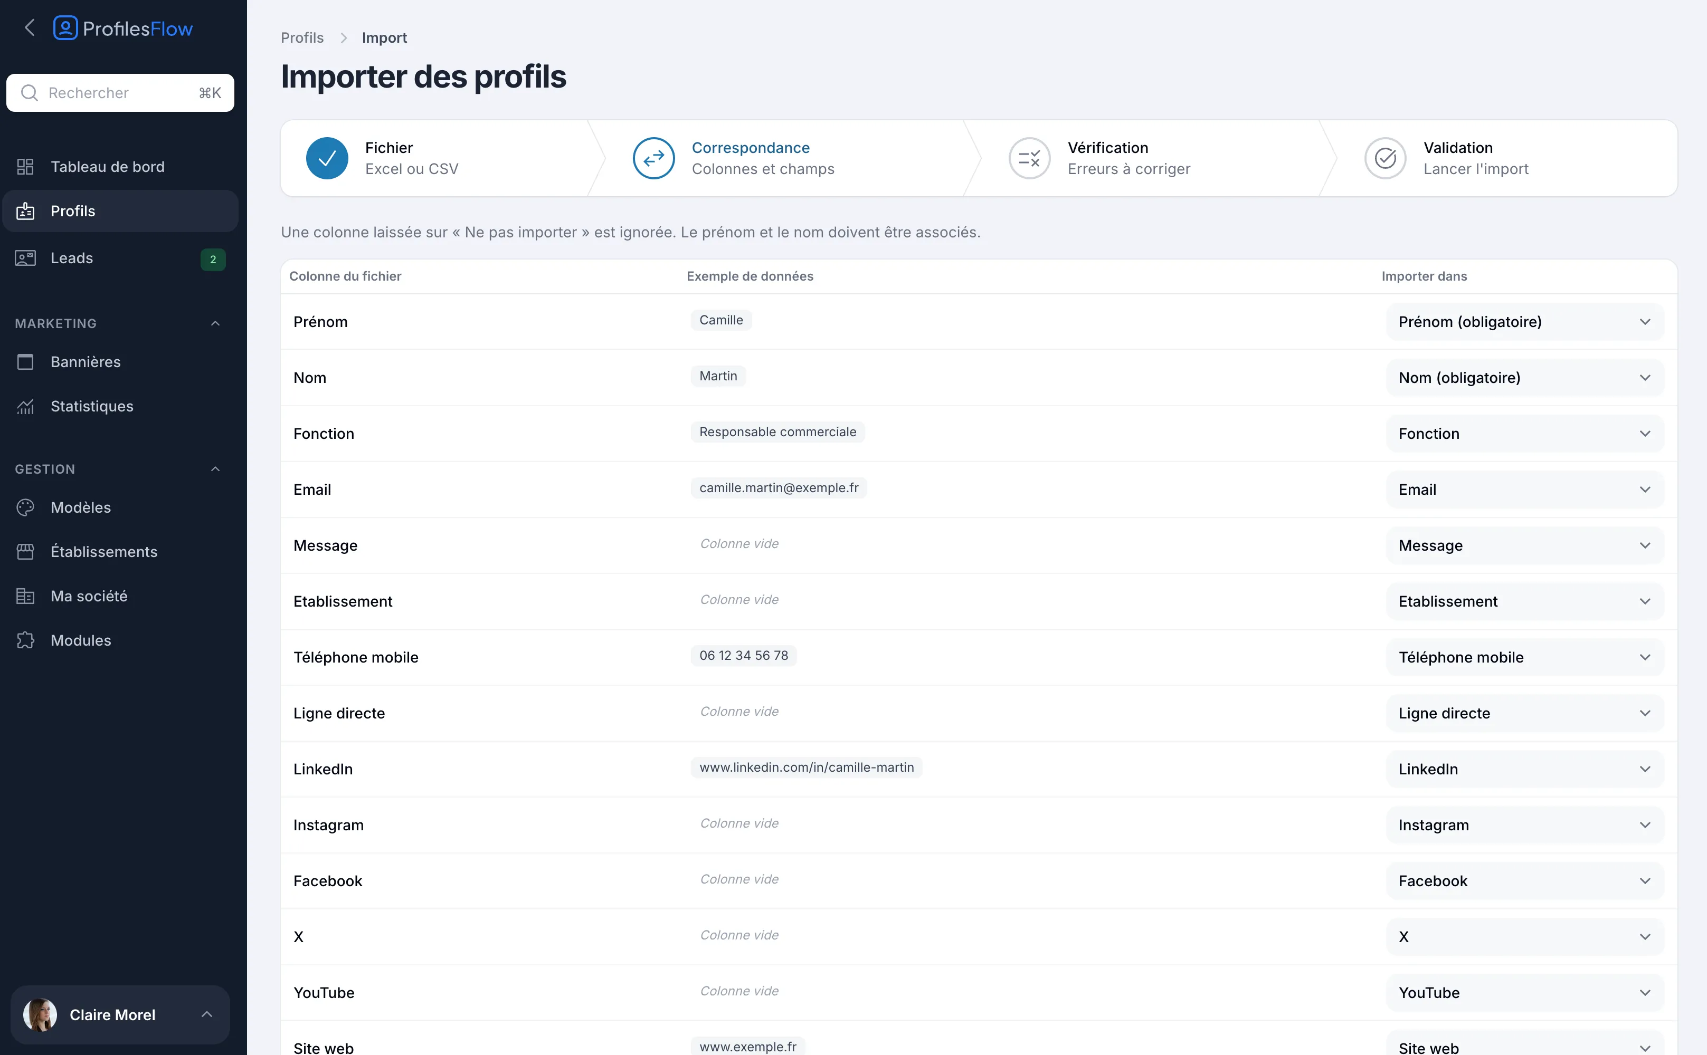Collapse the GESTION section

click(215, 469)
